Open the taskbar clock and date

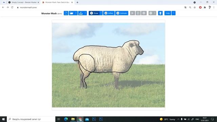[204, 119]
